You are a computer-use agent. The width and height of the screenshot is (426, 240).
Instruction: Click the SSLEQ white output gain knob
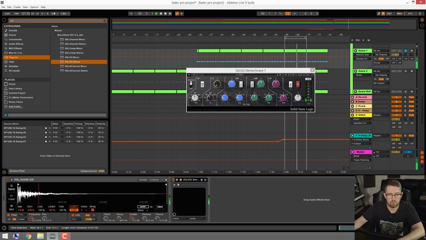click(298, 98)
